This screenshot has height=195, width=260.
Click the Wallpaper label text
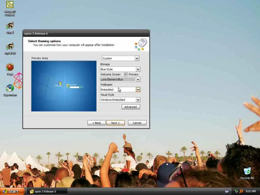coord(106,85)
